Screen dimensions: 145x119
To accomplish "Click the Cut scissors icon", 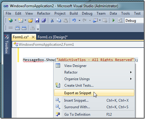I will click(52, 20).
